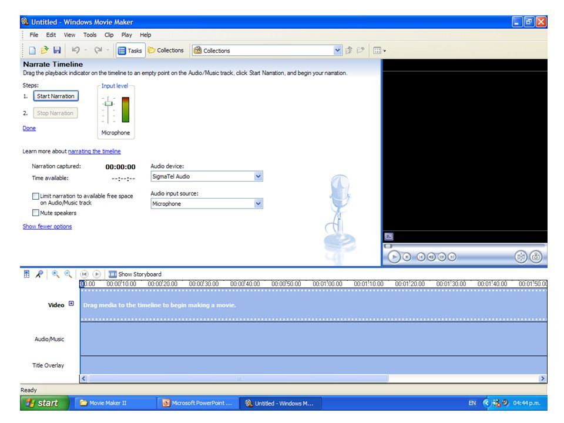Click the 04:44 p.m. taskbar clock
This screenshot has width=564, height=423.
point(526,403)
